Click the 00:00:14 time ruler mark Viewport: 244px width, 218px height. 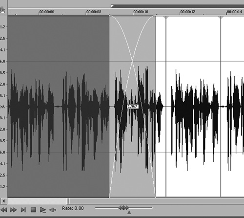234,12
